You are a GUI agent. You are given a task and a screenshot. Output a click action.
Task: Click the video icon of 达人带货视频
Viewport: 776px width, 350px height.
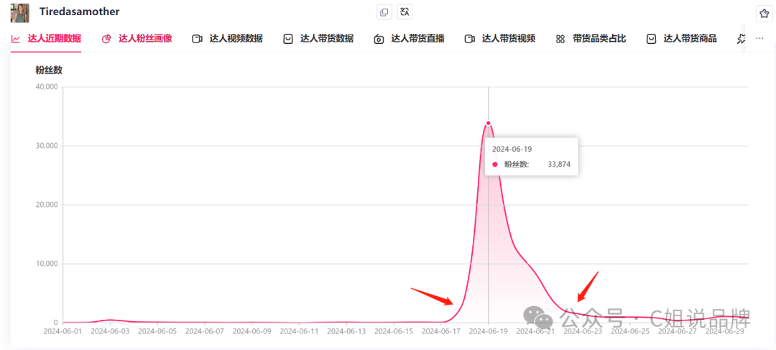pyautogui.click(x=470, y=39)
